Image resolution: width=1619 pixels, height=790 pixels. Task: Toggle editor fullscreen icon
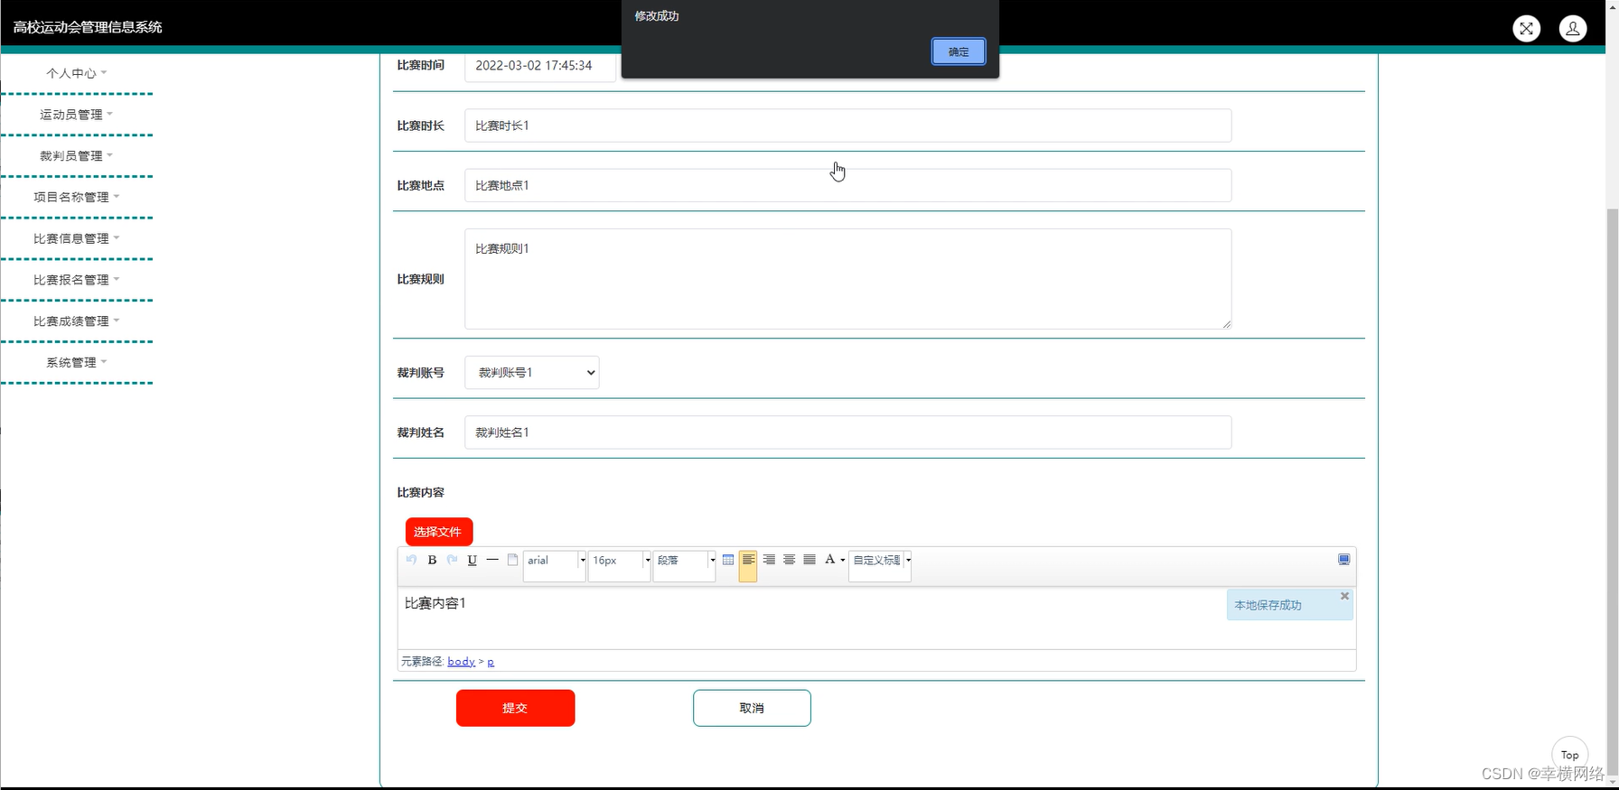pyautogui.click(x=1344, y=560)
